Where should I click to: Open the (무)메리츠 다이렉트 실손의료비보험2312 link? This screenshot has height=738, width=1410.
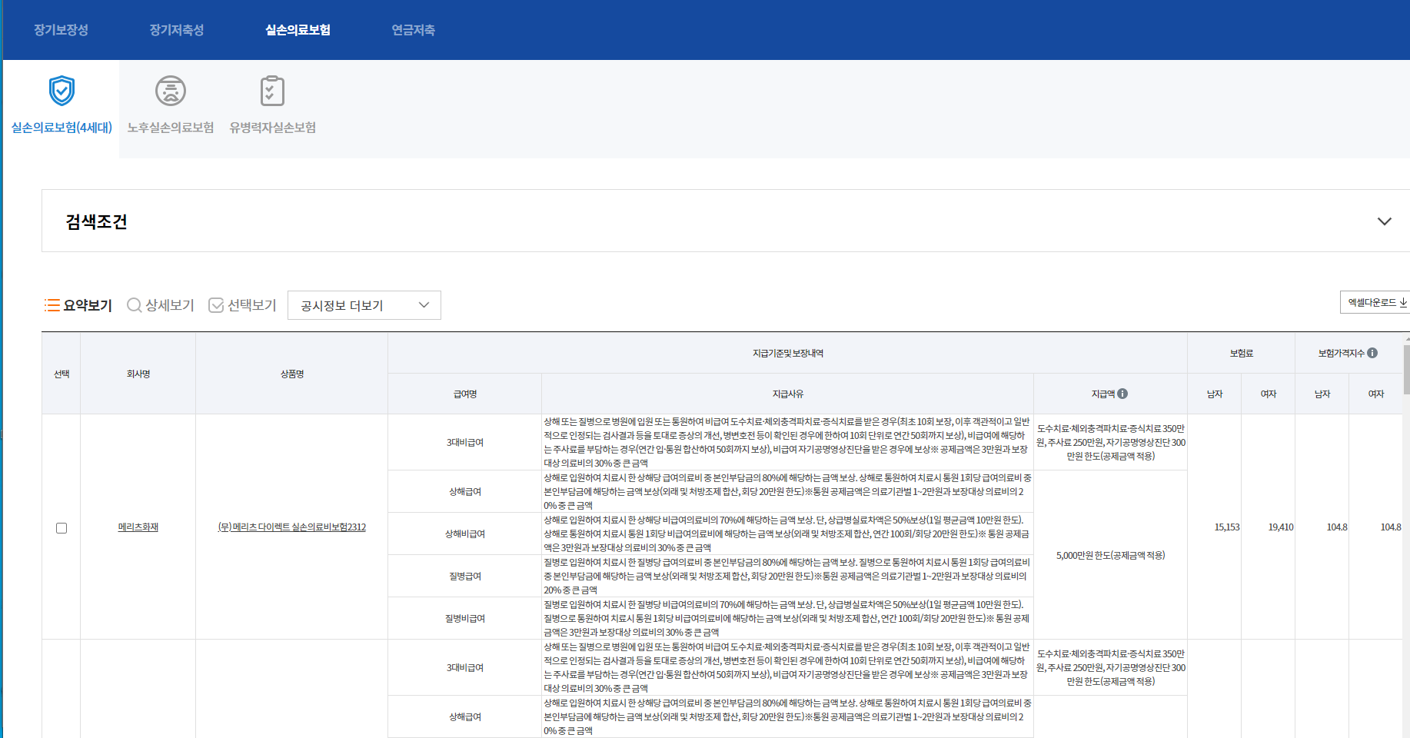[292, 527]
